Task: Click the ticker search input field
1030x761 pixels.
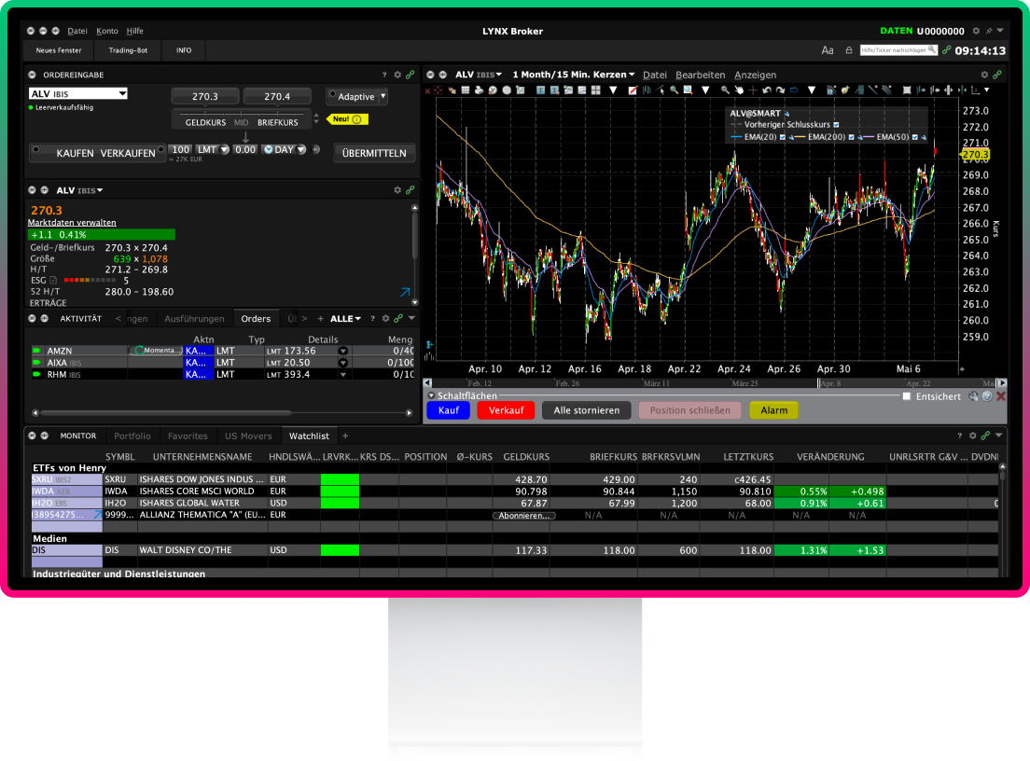Action: tap(898, 50)
